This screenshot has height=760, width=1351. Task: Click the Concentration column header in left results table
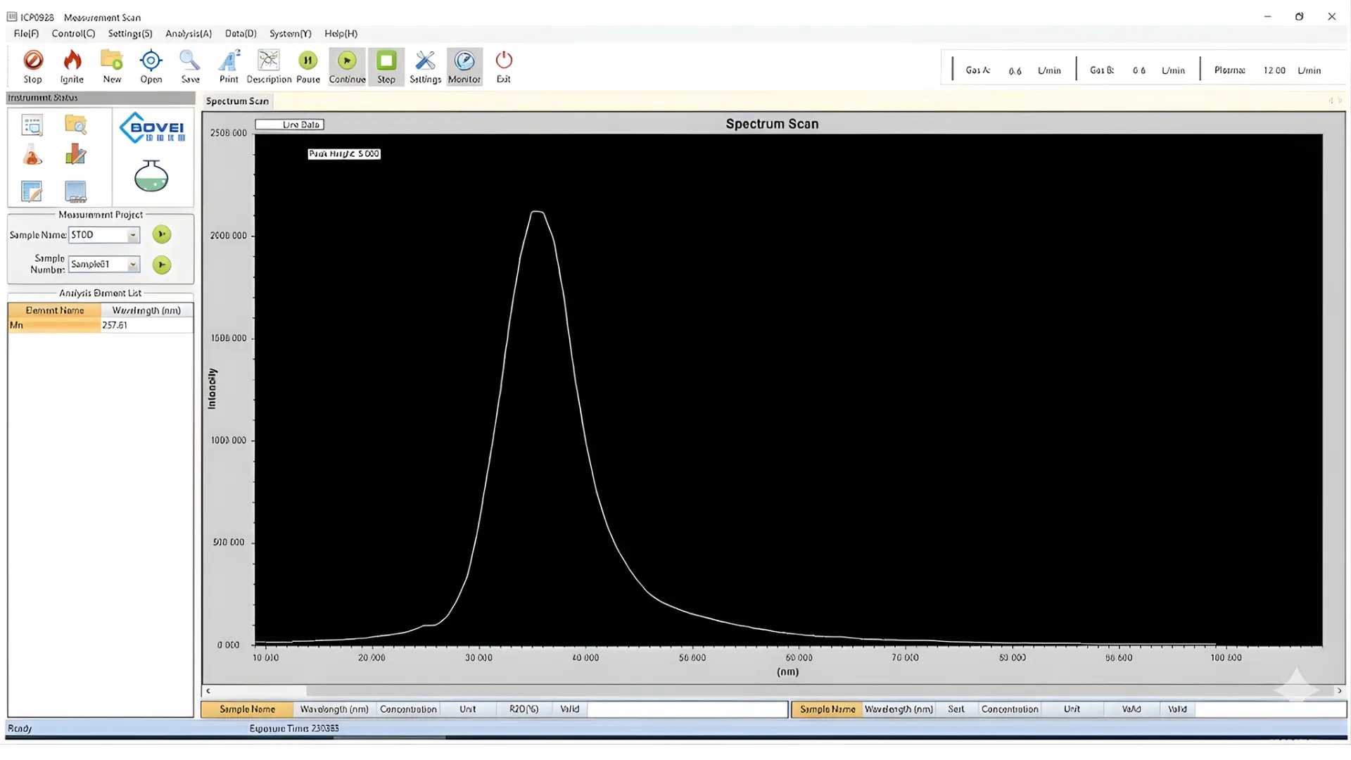click(408, 709)
